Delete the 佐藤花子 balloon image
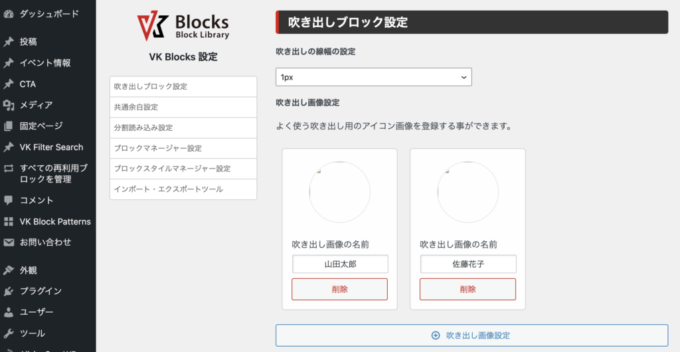This screenshot has height=352, width=680. coord(467,290)
